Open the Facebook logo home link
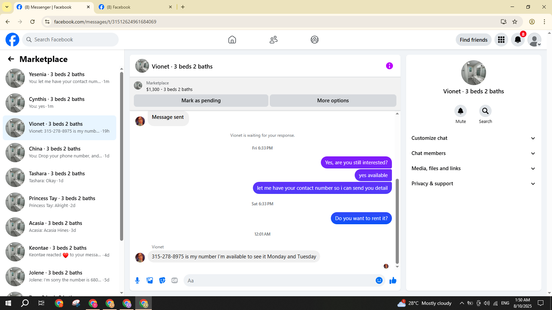The height and width of the screenshot is (310, 552). pyautogui.click(x=12, y=40)
